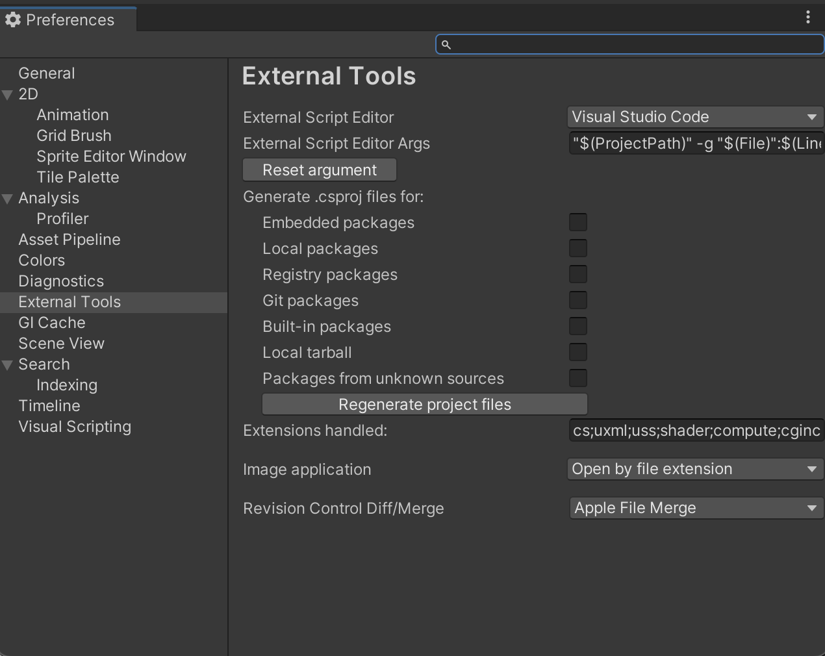Collapse the Analysis tree section

[8, 199]
